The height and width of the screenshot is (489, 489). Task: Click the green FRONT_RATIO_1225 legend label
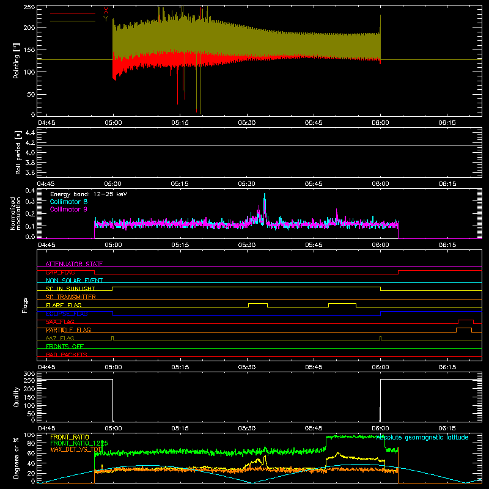pyautogui.click(x=79, y=443)
